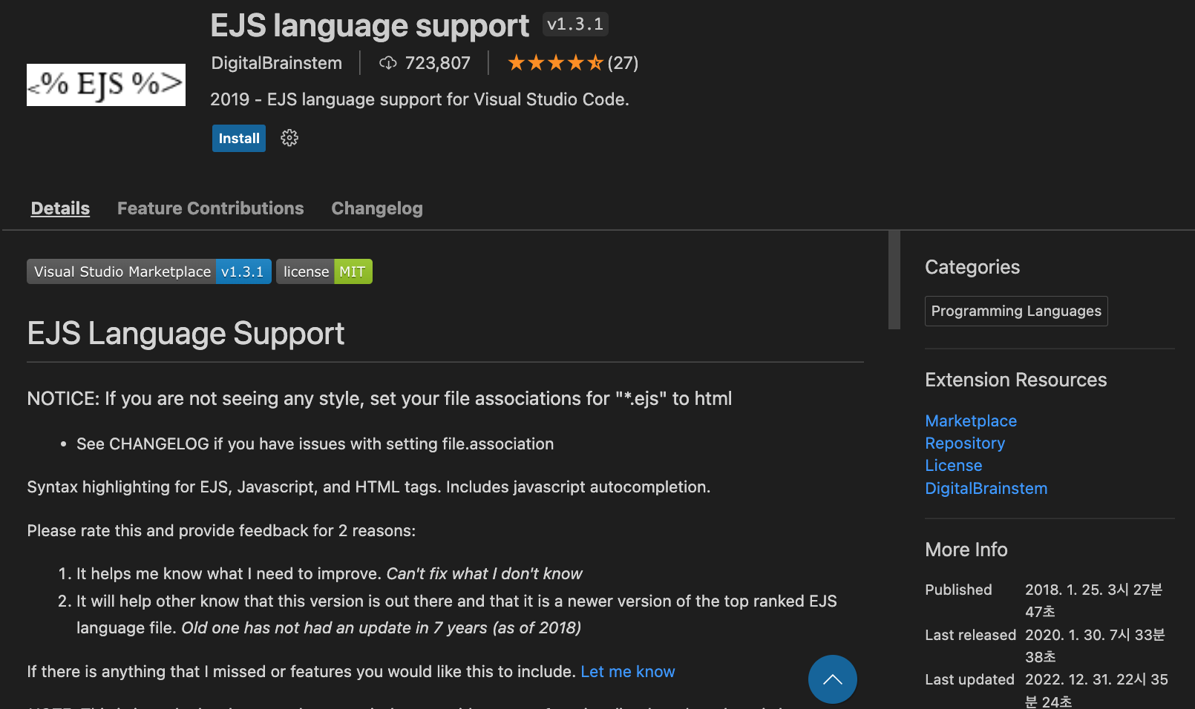1195x709 pixels.
Task: Click the download count cloud icon
Action: [387, 63]
